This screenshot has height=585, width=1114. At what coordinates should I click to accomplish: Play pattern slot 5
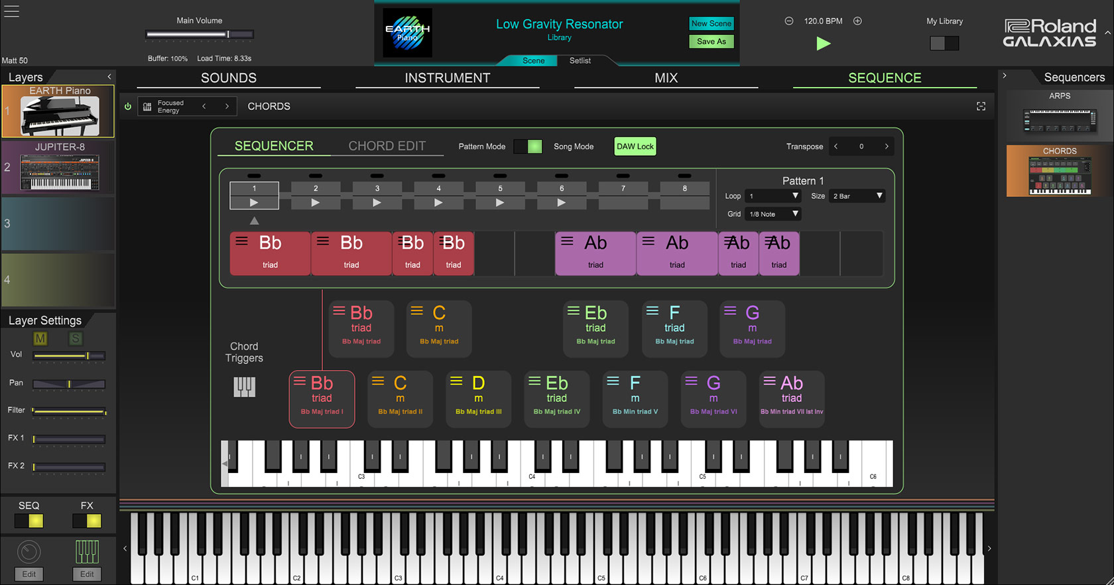500,203
